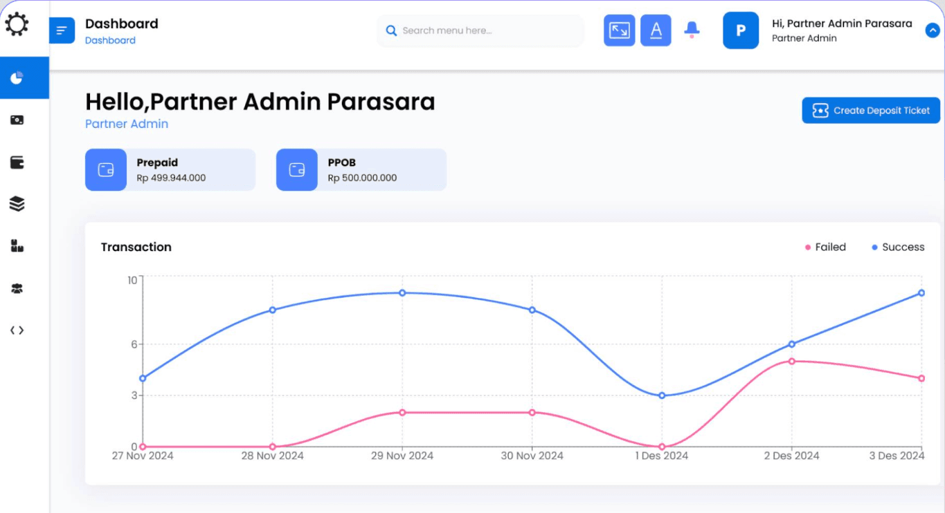
Task: Click the Dashboard breadcrumb link
Action: click(110, 40)
